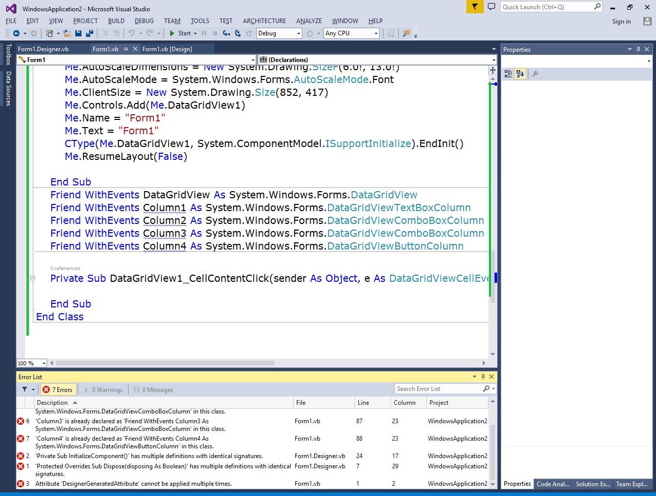
Task: Sort errors by the File column header
Action: point(324,403)
